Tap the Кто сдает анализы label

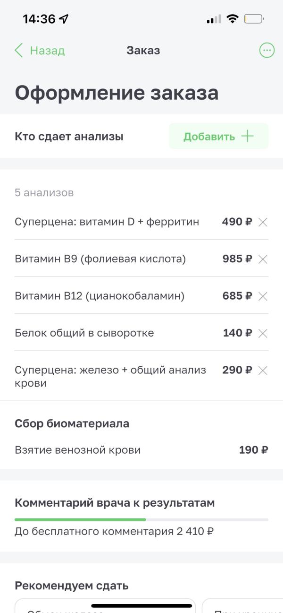[69, 137]
